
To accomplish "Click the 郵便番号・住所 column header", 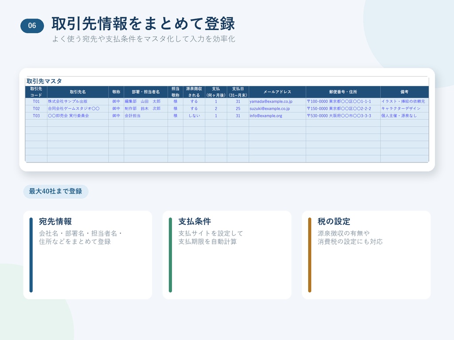I will 343,92.
